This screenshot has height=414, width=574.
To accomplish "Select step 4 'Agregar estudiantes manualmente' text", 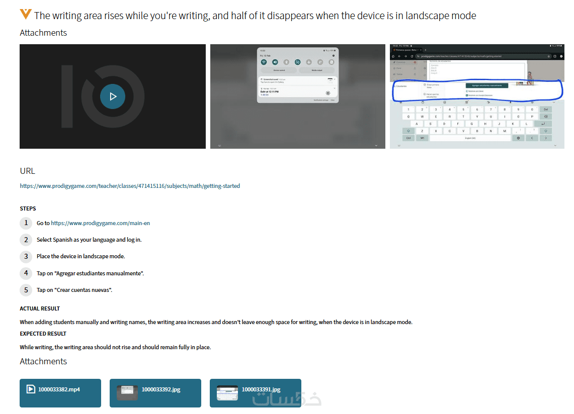I will tap(91, 273).
